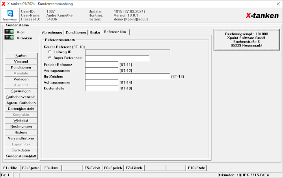
Task: Open the Karten sidebar button
Action: (x=21, y=56)
